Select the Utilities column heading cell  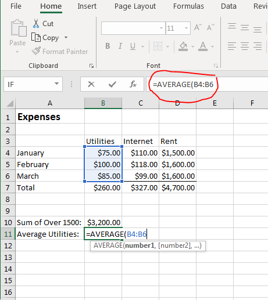click(x=103, y=141)
